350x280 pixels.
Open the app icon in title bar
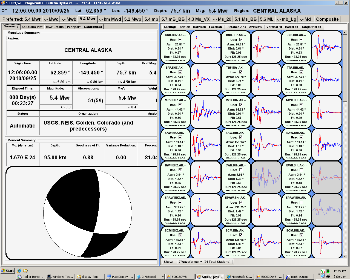tap(3, 3)
